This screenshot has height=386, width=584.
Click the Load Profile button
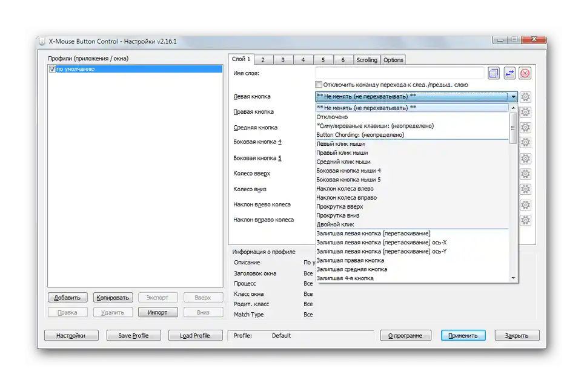click(x=195, y=335)
